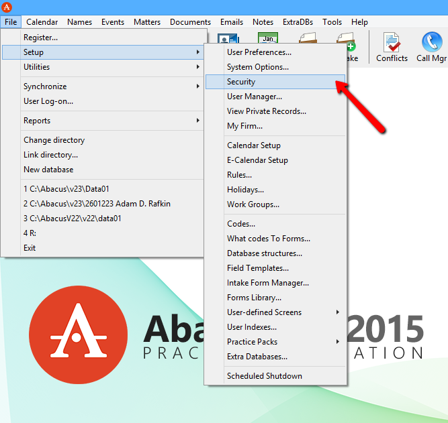Open the Tools menu
Viewport: 448px width, 423px height.
332,22
